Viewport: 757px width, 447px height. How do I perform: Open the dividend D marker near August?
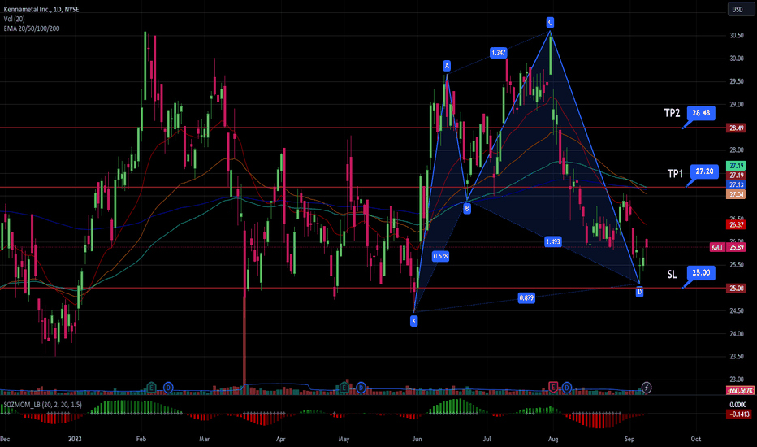coord(567,387)
